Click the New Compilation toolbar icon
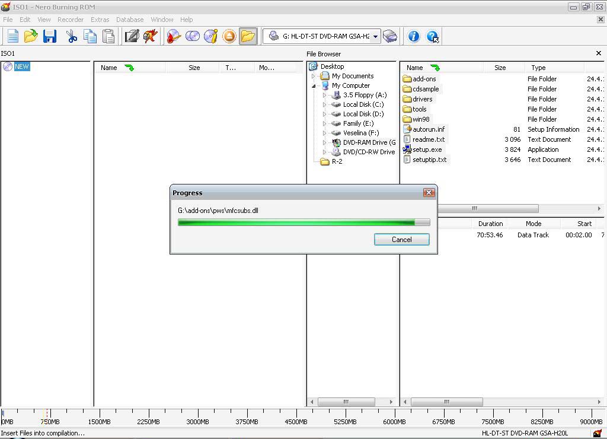 click(13, 36)
